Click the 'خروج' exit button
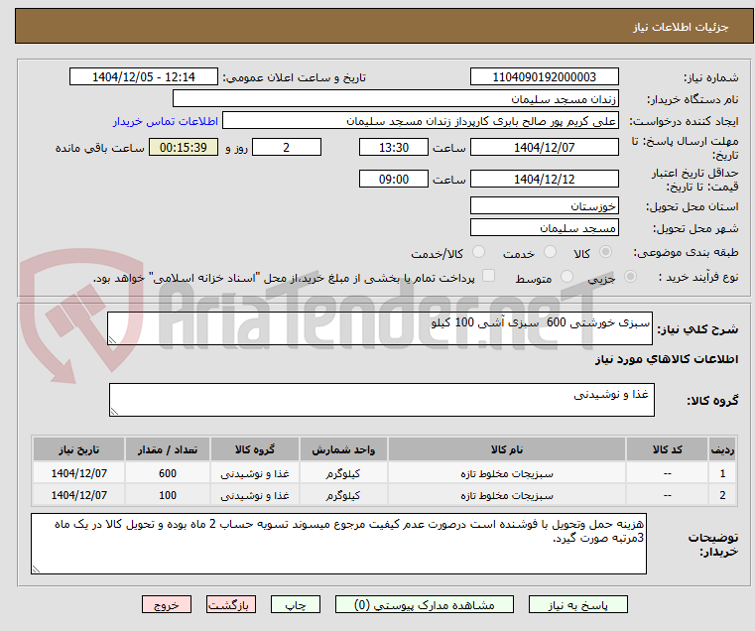The height and width of the screenshot is (631, 755). (167, 604)
